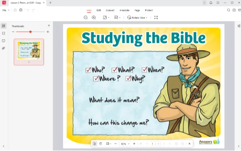Click the previous view circle icon

pyautogui.click(x=177, y=144)
